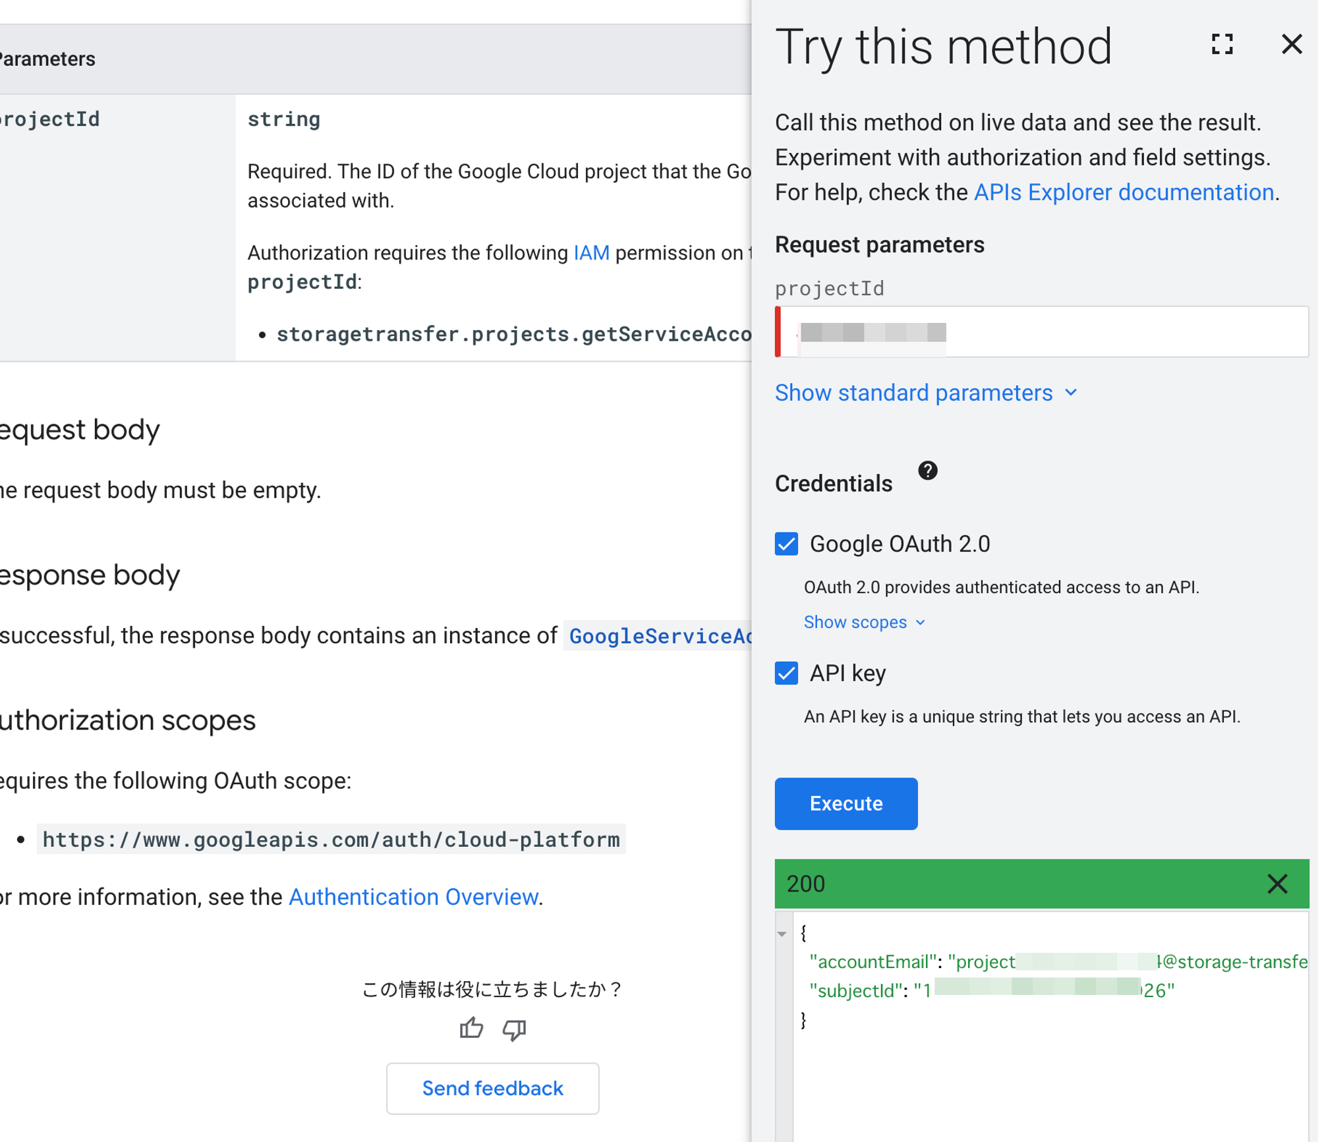Screen dimensions: 1318x1142
Task: Open the APIs Explorer documentation link
Action: point(1123,192)
